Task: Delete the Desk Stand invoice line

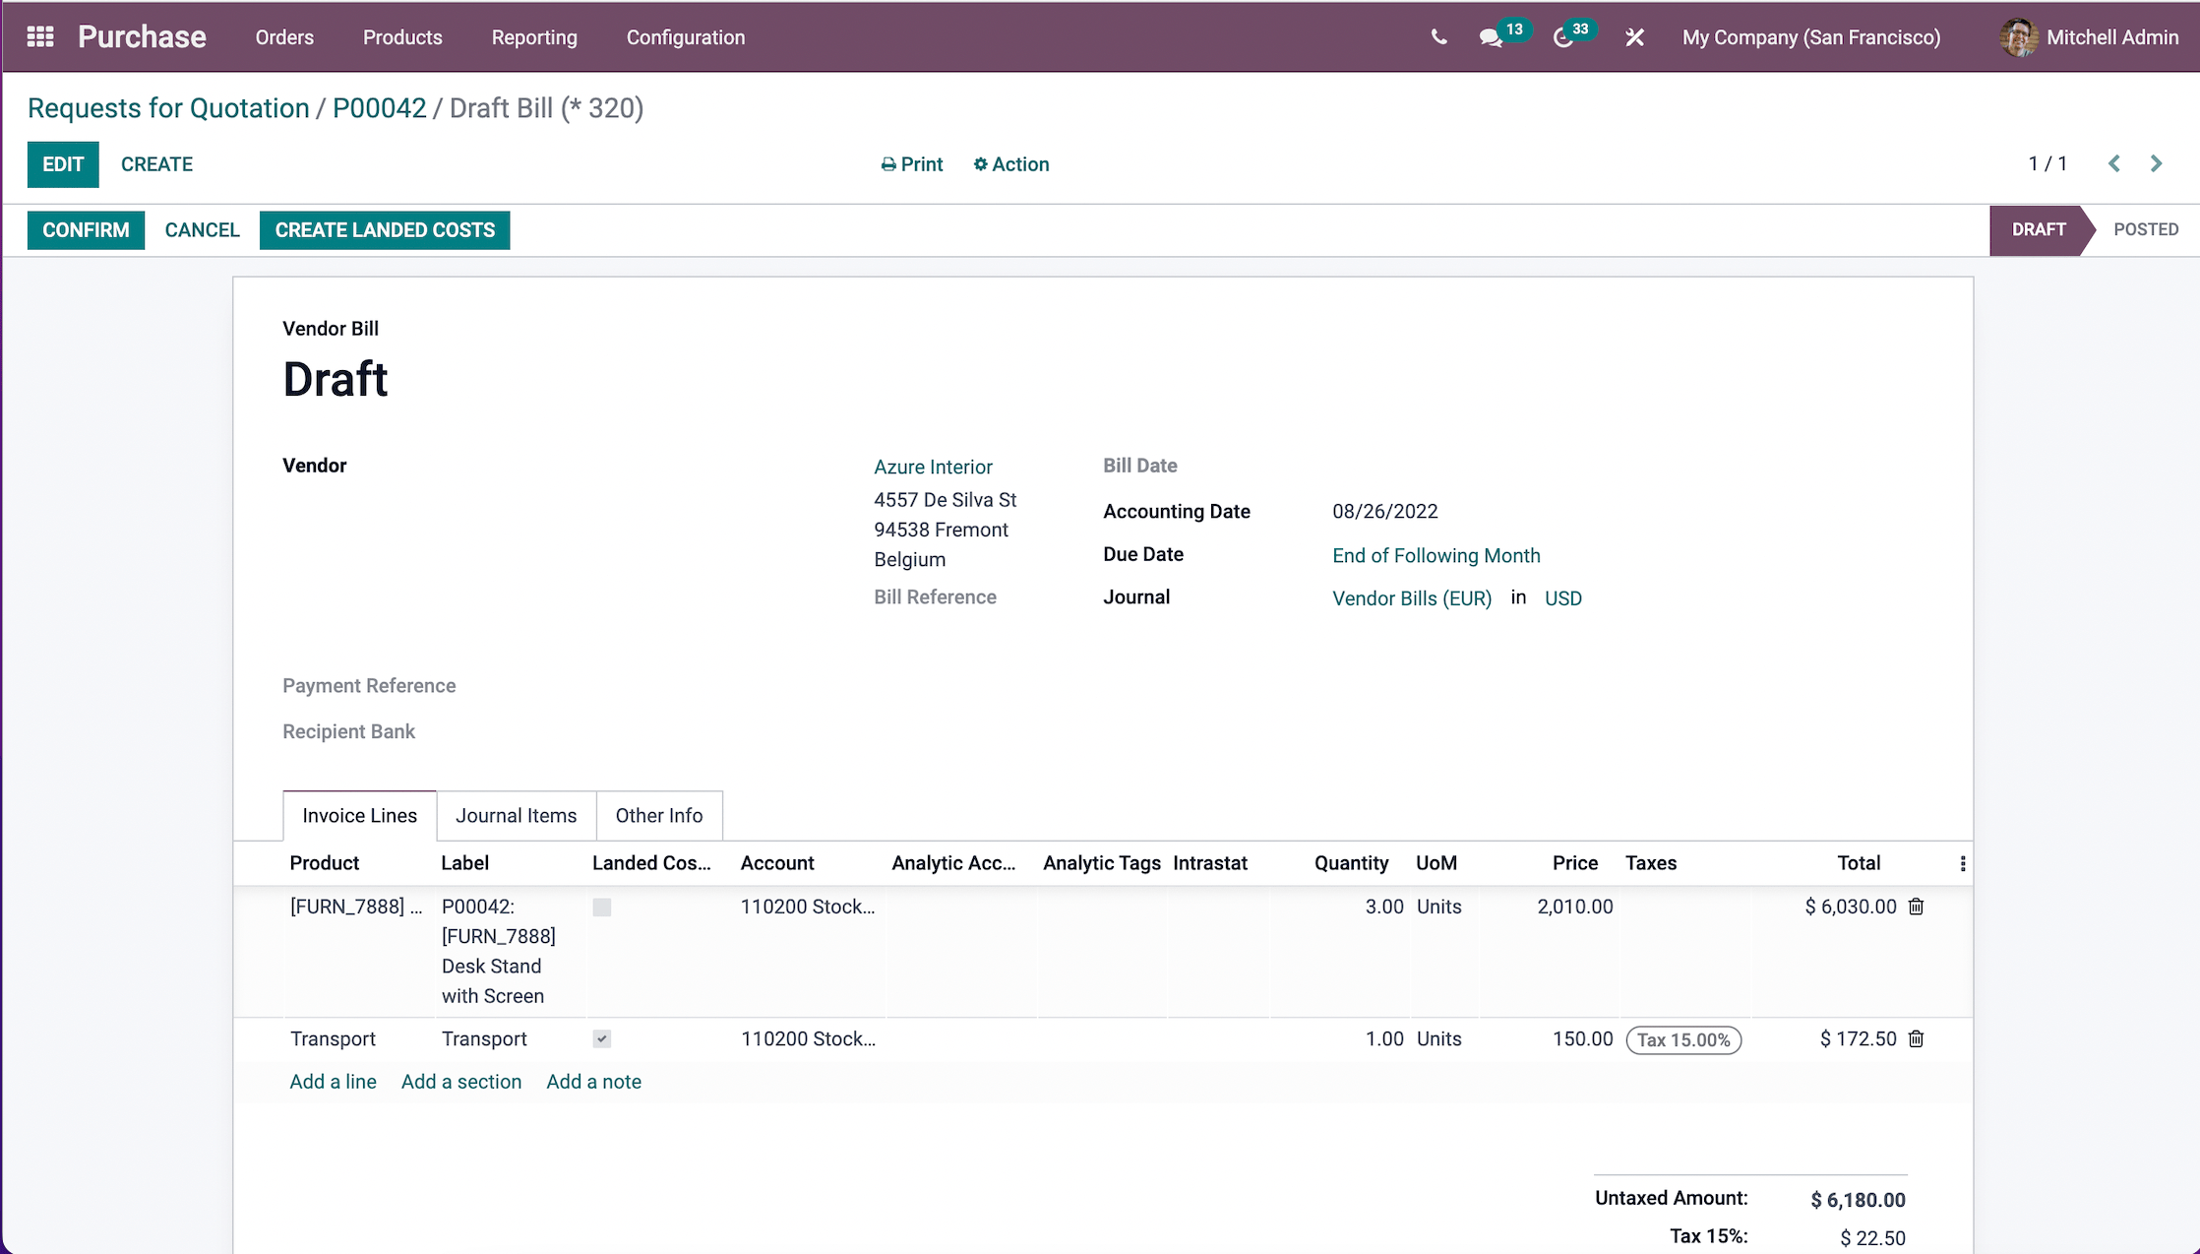Action: point(1916,907)
